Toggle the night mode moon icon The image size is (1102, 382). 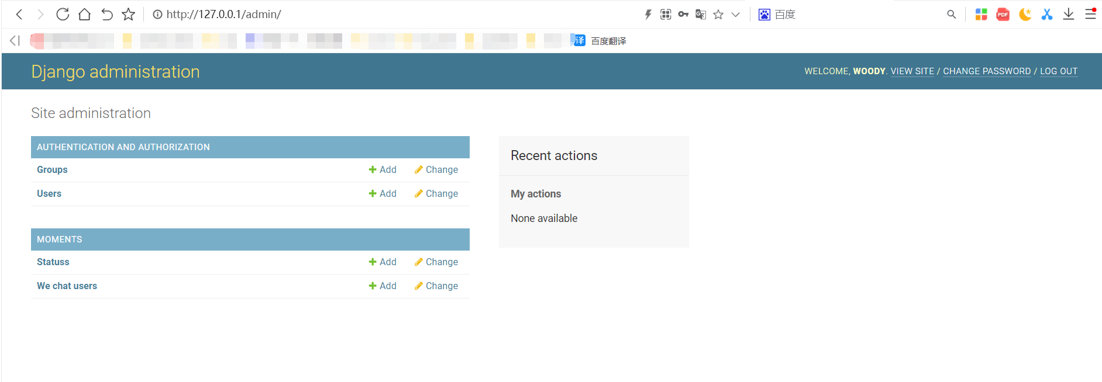[x=1025, y=15]
